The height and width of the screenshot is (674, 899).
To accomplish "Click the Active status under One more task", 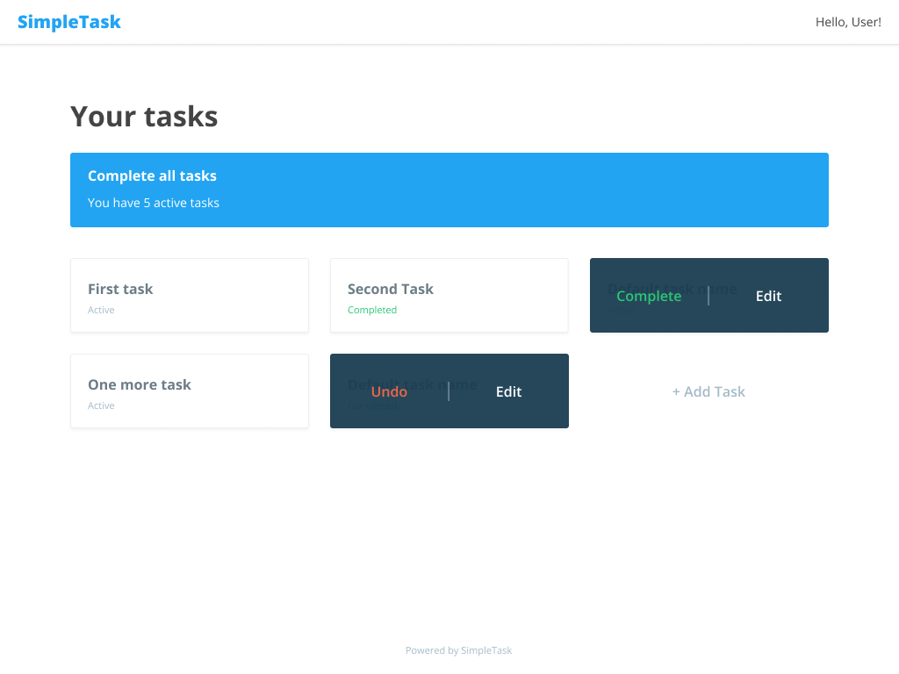I will [x=101, y=405].
